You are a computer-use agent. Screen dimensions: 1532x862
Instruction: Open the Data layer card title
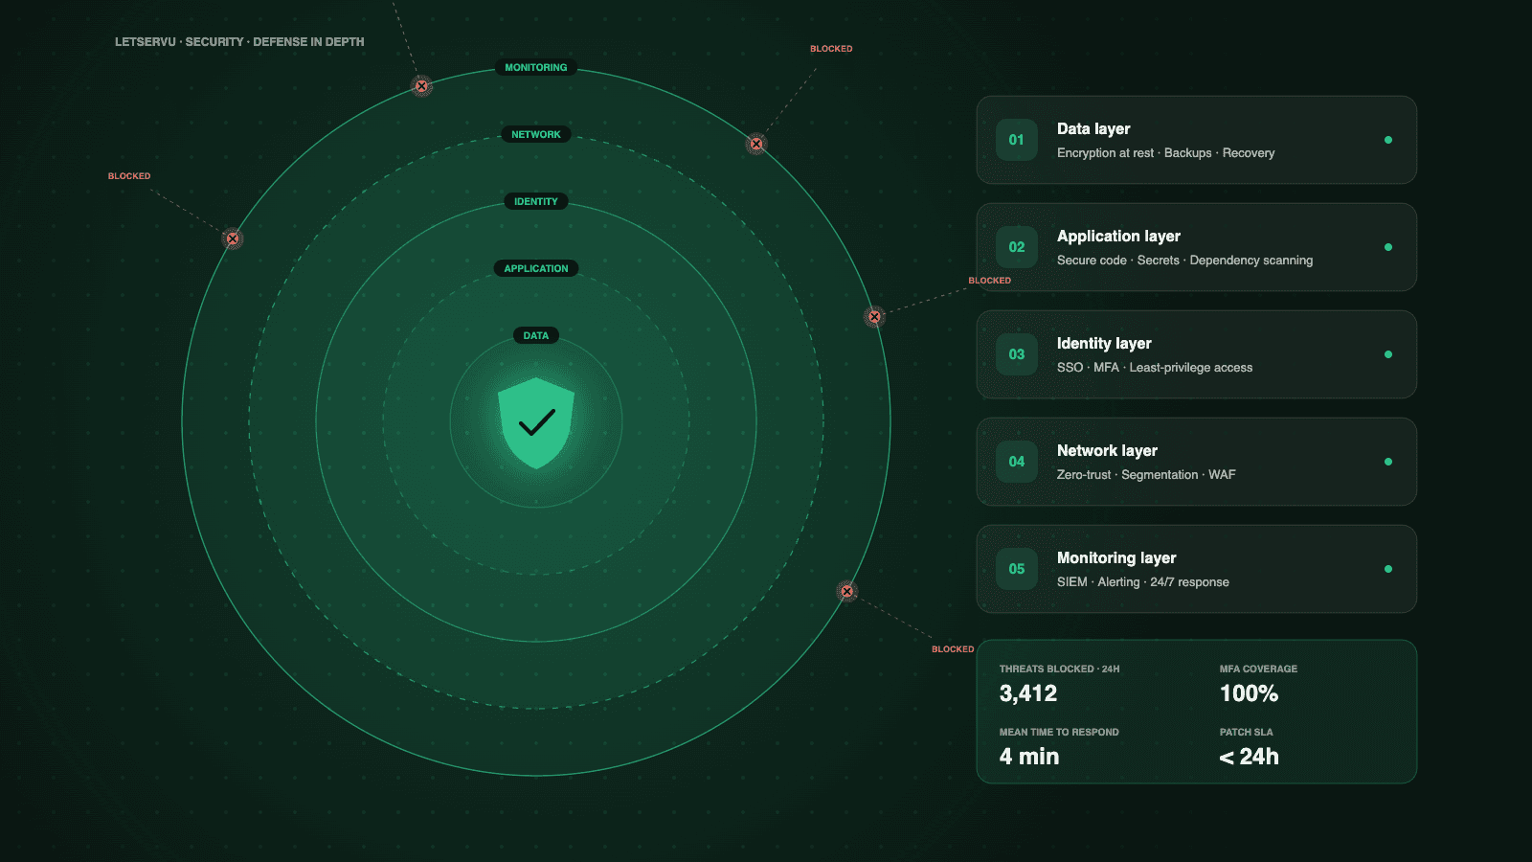1093,129
